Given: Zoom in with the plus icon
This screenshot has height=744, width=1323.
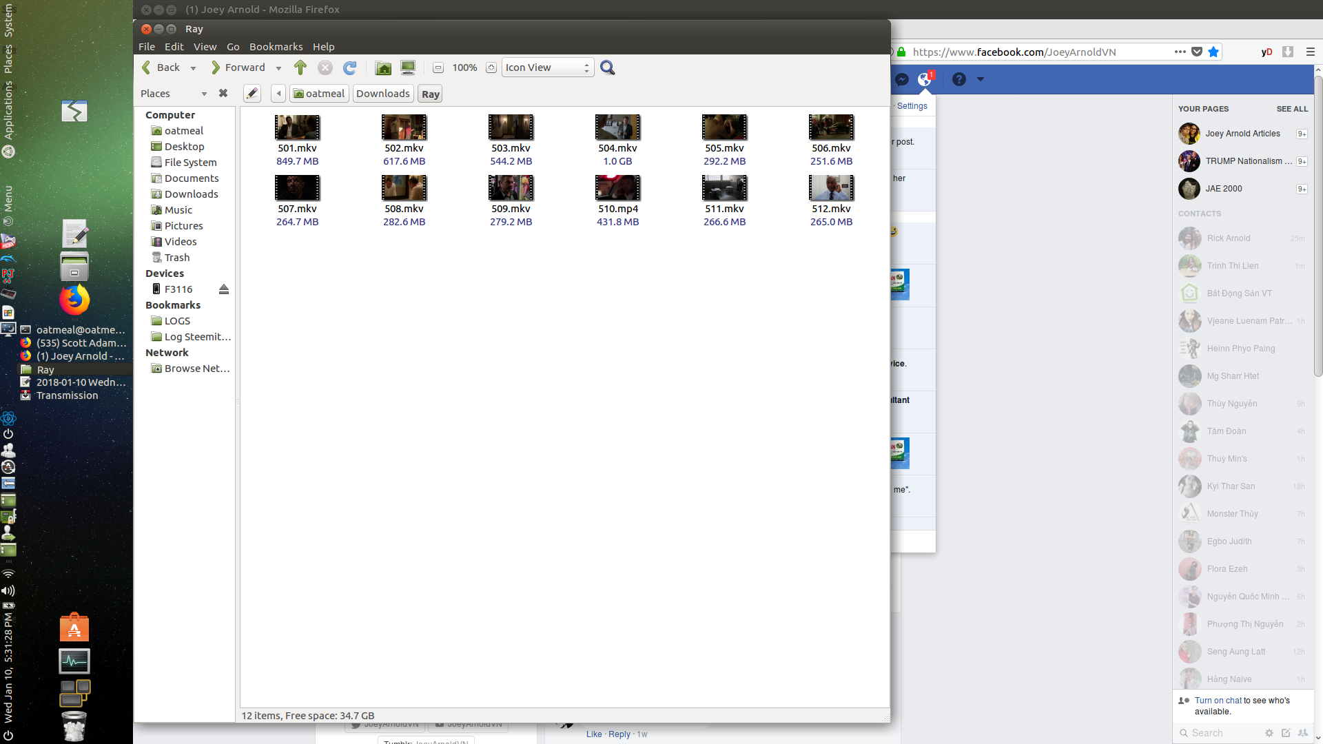Looking at the screenshot, I should [491, 68].
